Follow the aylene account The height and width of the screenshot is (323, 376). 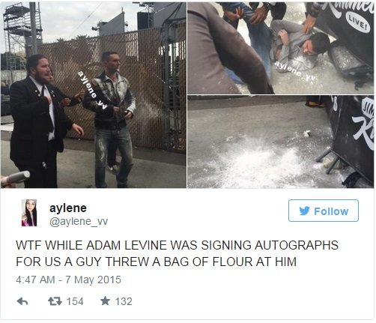pos(324,211)
